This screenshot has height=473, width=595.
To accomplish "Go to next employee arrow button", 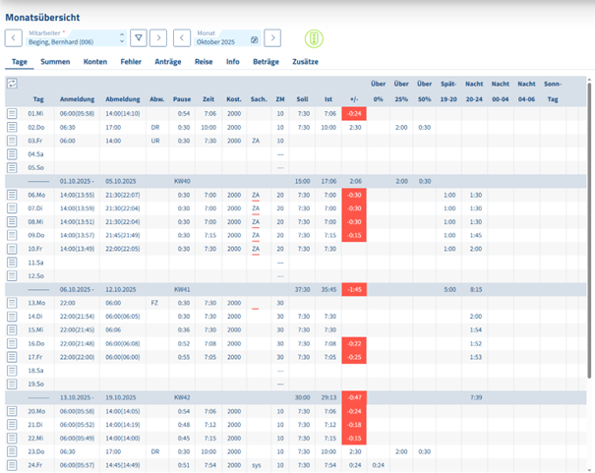I will point(157,38).
